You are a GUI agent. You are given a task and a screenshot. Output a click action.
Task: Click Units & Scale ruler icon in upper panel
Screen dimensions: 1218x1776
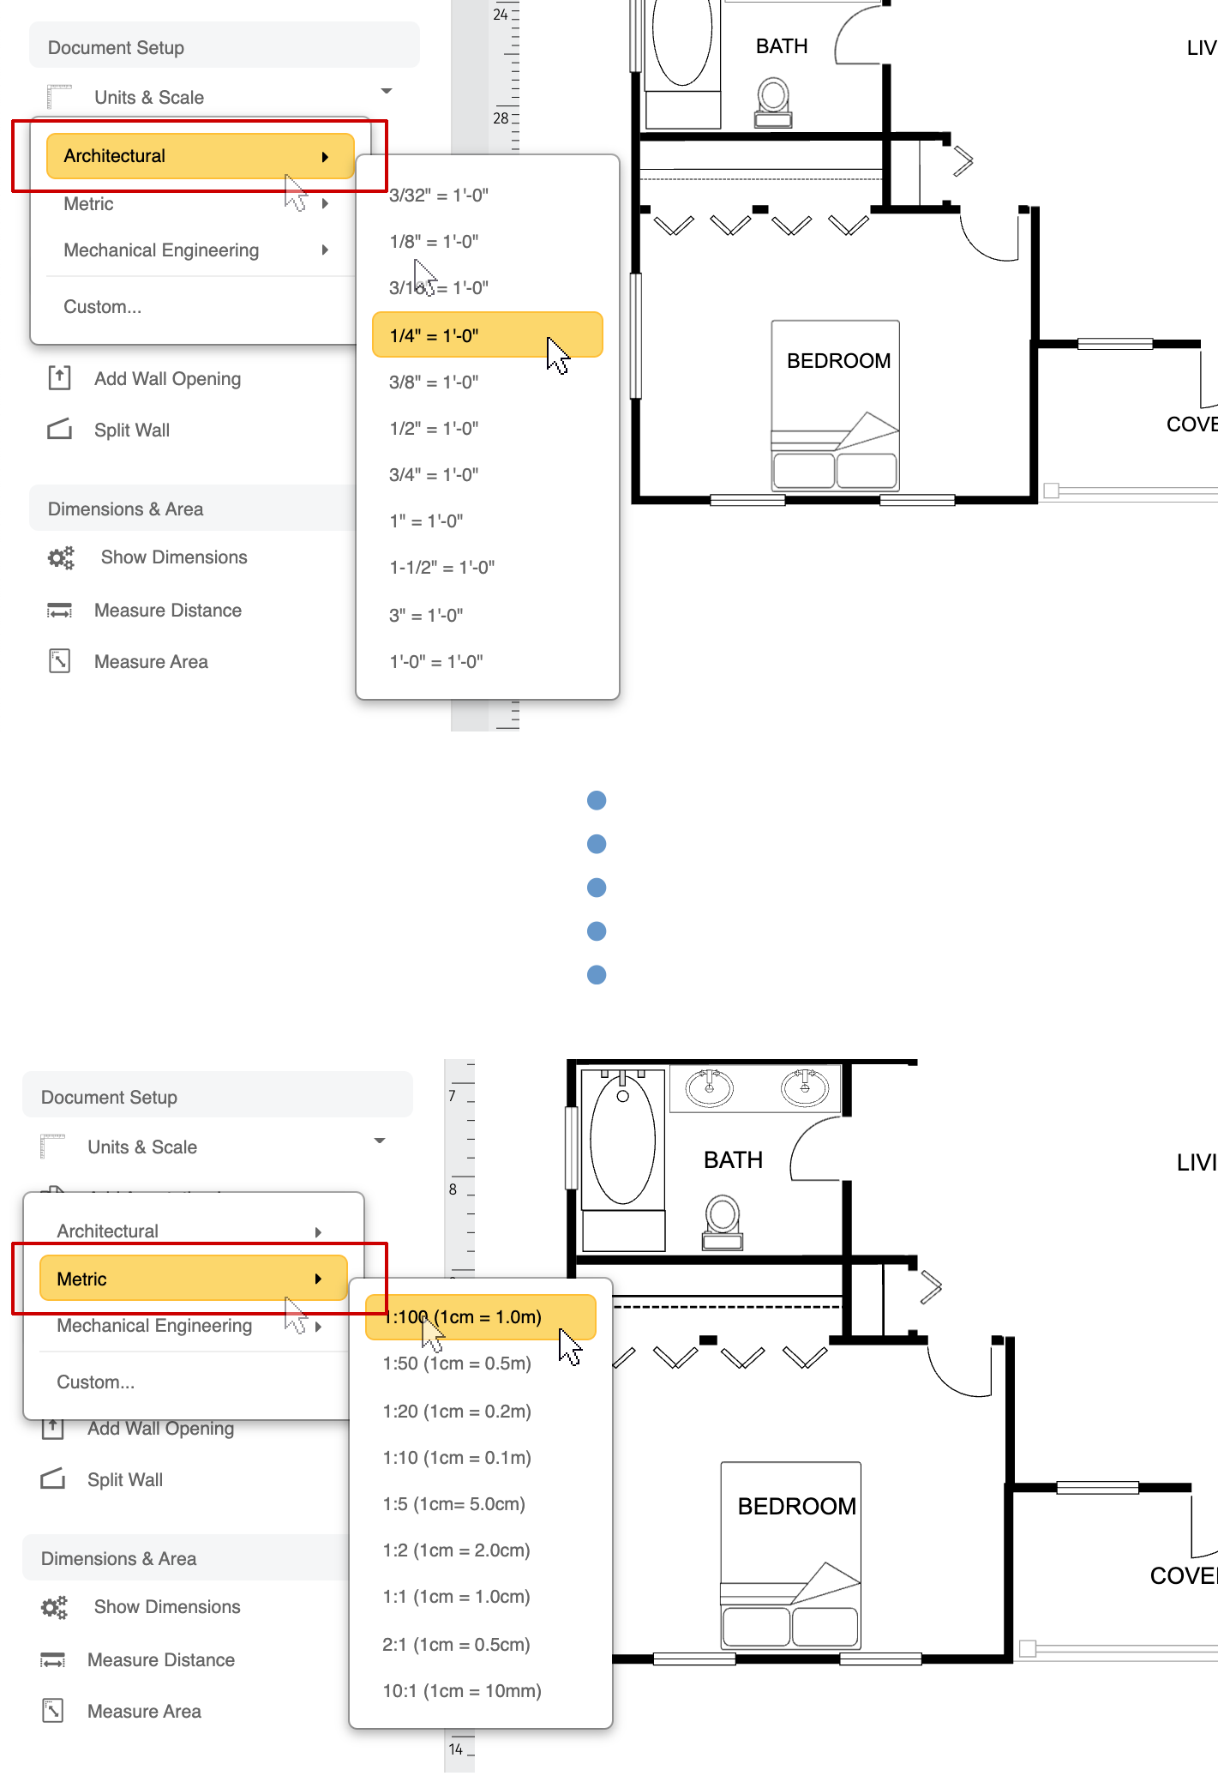pos(58,97)
